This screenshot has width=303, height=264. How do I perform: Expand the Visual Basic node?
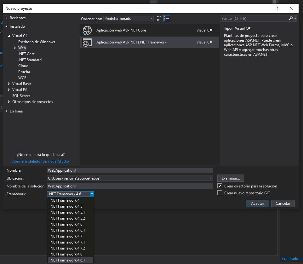(x=9, y=84)
